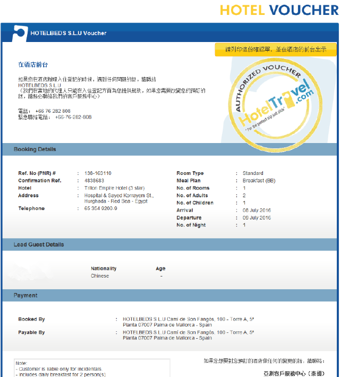Select the PNR reference value 138-163110
Viewport: 340px width, 377px height.
[x=98, y=173]
